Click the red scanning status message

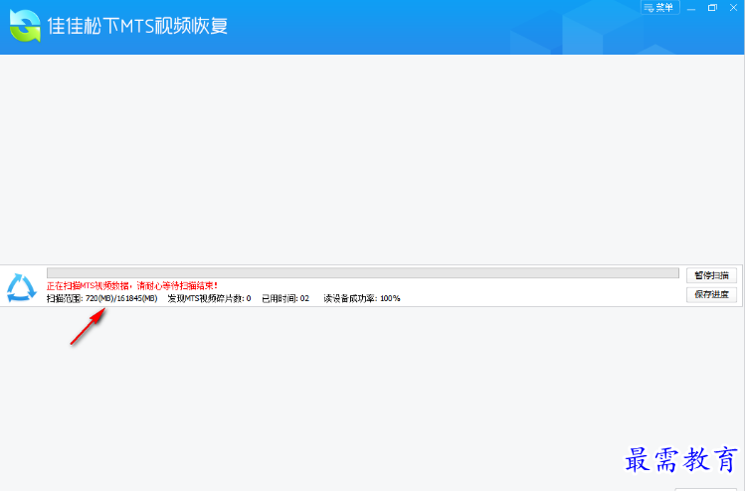point(132,285)
